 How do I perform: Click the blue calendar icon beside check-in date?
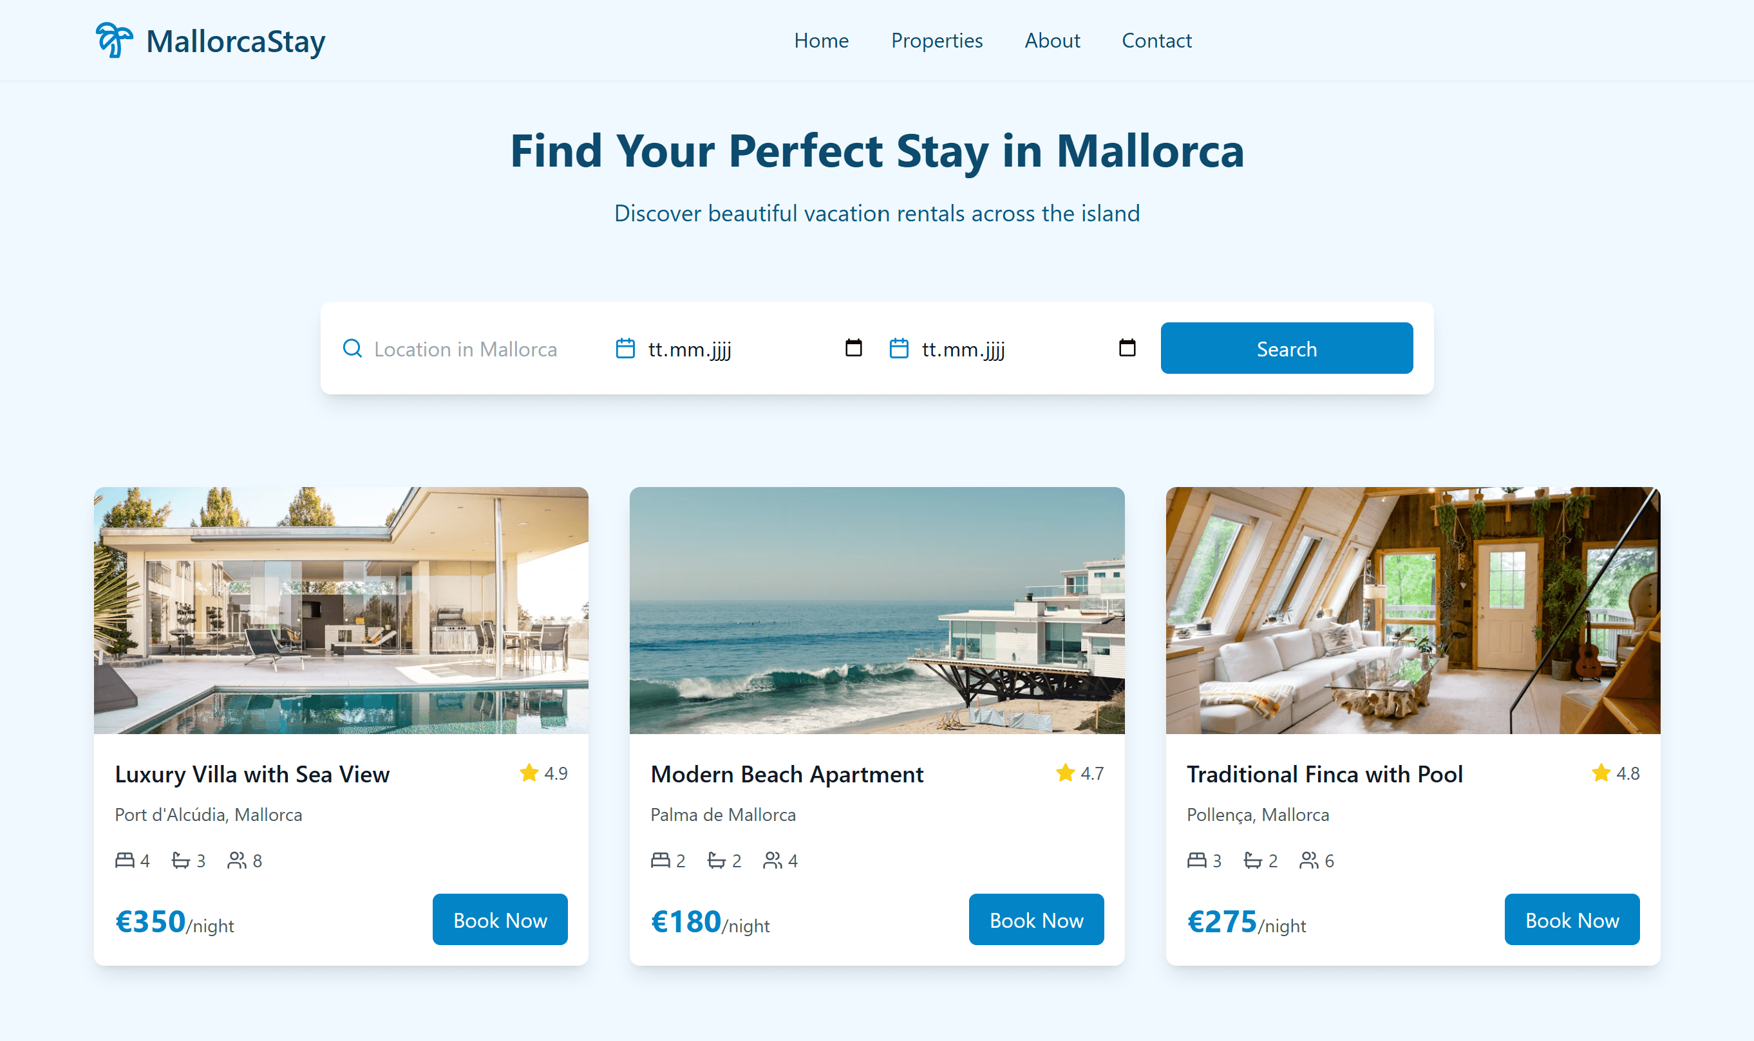coord(625,349)
